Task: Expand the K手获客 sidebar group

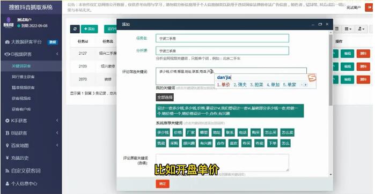Action: click(x=31, y=121)
